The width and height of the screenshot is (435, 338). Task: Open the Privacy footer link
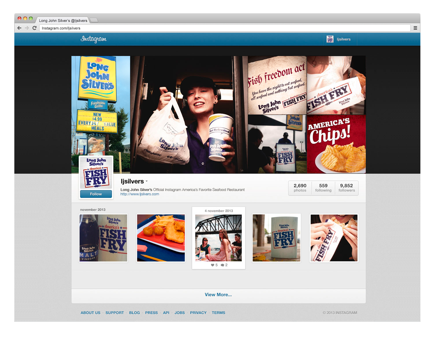[x=198, y=313]
